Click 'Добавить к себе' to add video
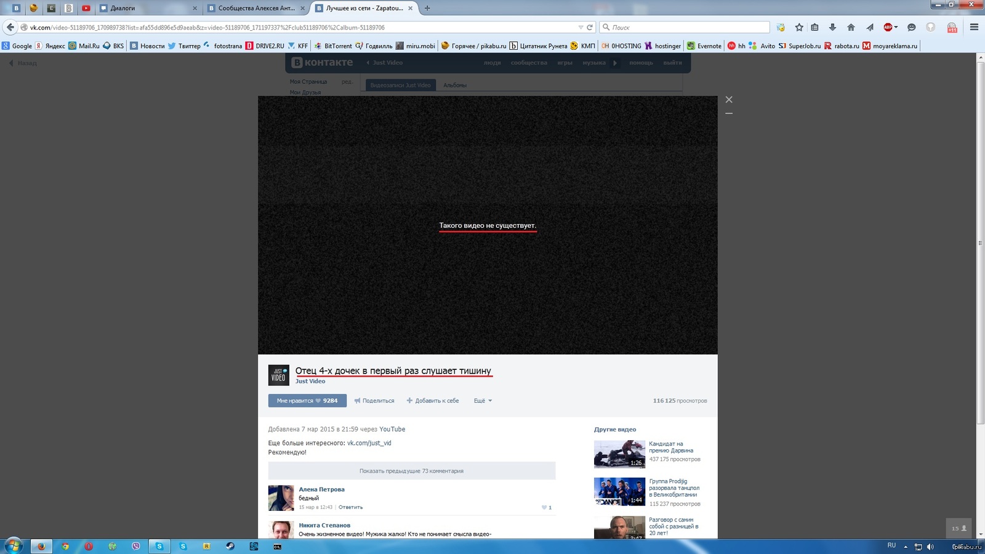Viewport: 985px width, 554px height. click(x=433, y=401)
